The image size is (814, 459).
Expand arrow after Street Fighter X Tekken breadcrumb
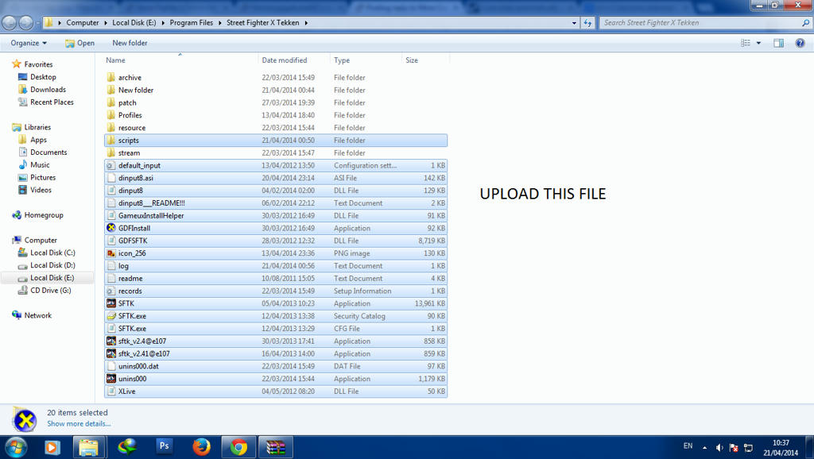(x=306, y=23)
